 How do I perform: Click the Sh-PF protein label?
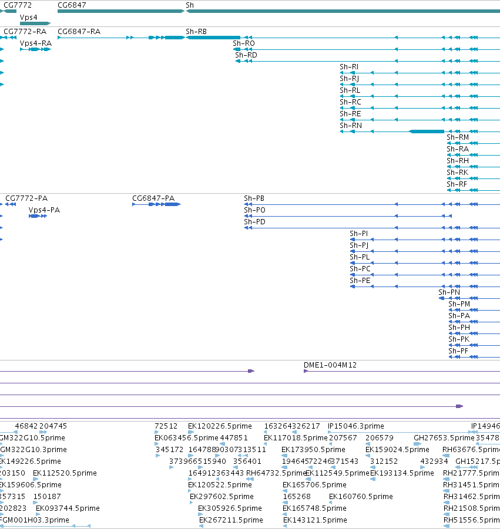(x=458, y=351)
